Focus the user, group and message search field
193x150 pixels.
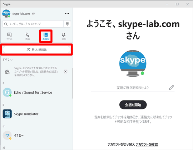coord(33,24)
